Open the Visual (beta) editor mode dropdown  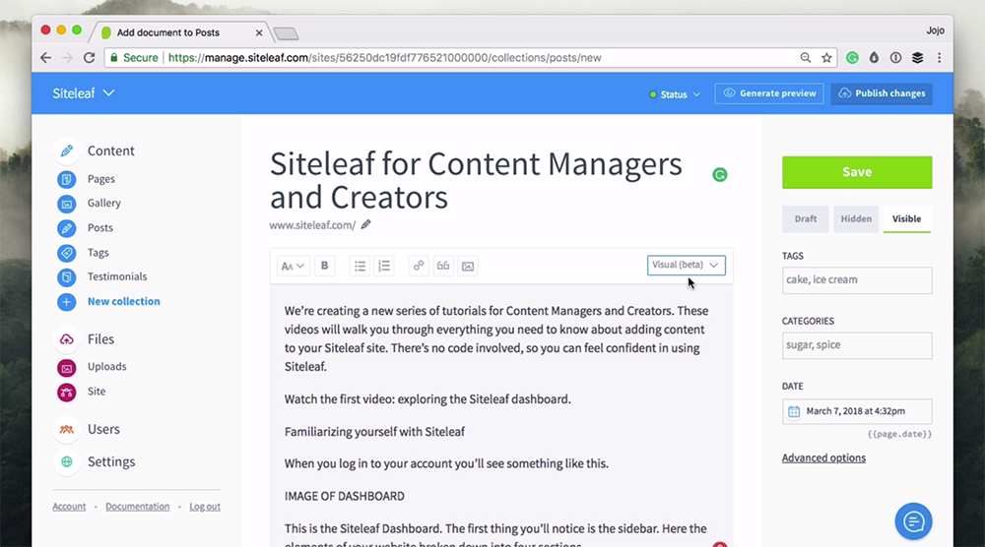tap(686, 265)
